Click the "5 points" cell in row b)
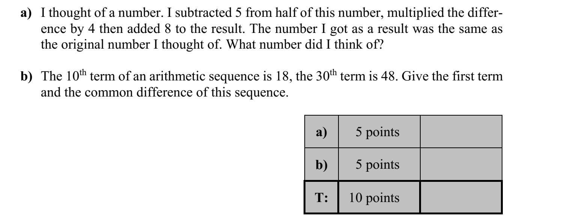This screenshot has width=585, height=217. click(x=379, y=164)
